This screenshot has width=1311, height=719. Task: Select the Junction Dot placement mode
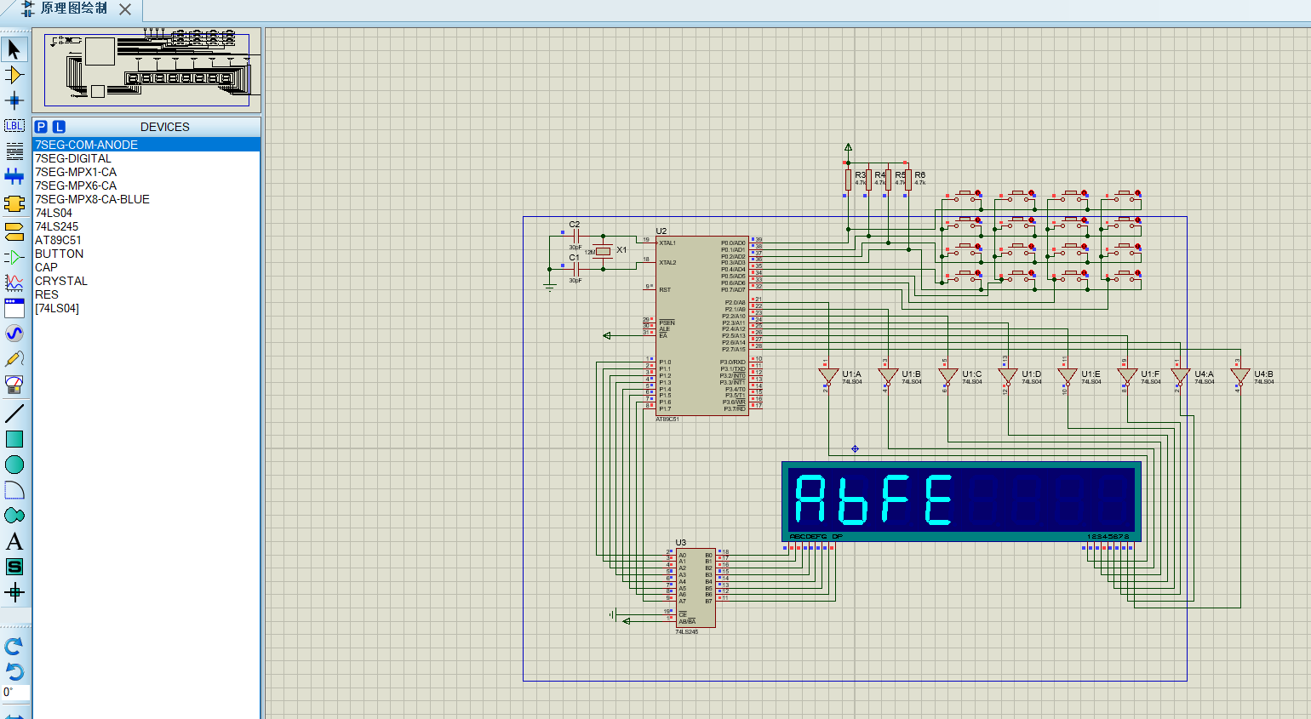click(14, 100)
